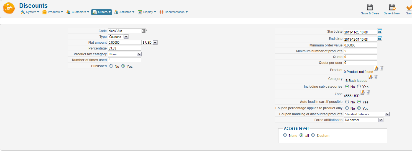Open the Customers menu

point(78,12)
